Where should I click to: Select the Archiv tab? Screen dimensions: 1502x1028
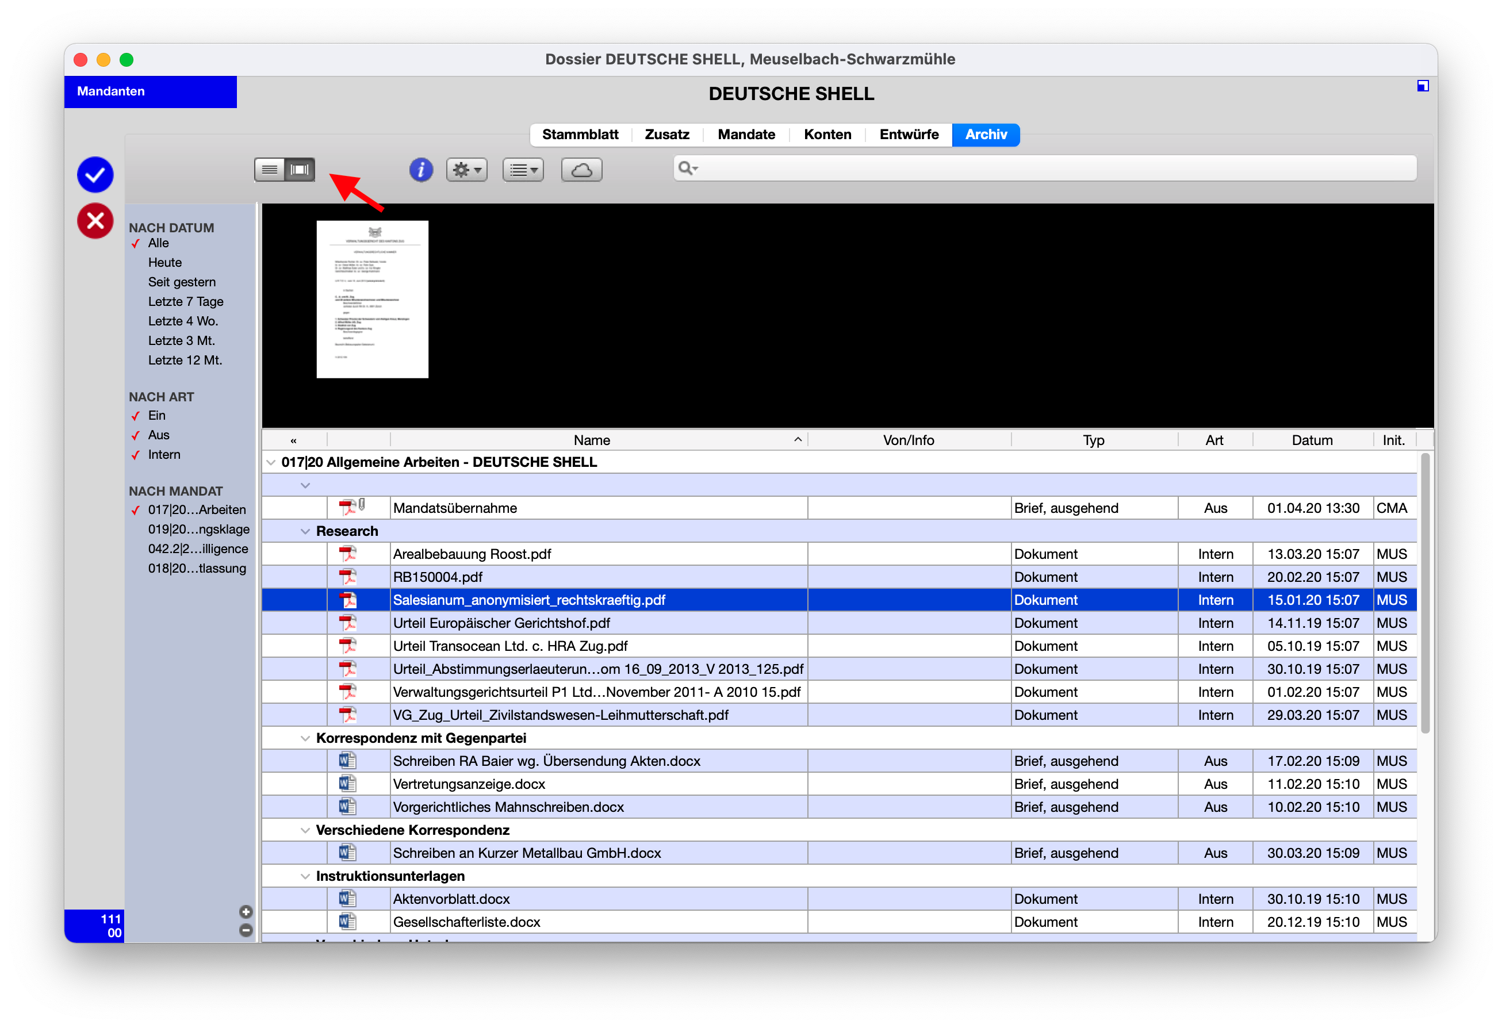point(986,135)
